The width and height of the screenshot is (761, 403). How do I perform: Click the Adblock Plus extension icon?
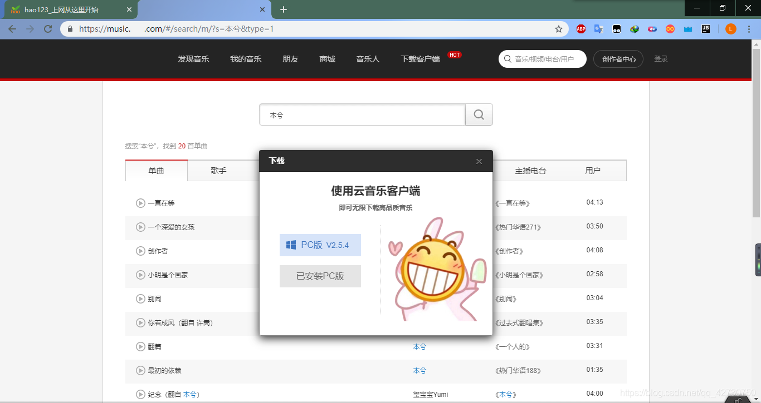pyautogui.click(x=581, y=29)
